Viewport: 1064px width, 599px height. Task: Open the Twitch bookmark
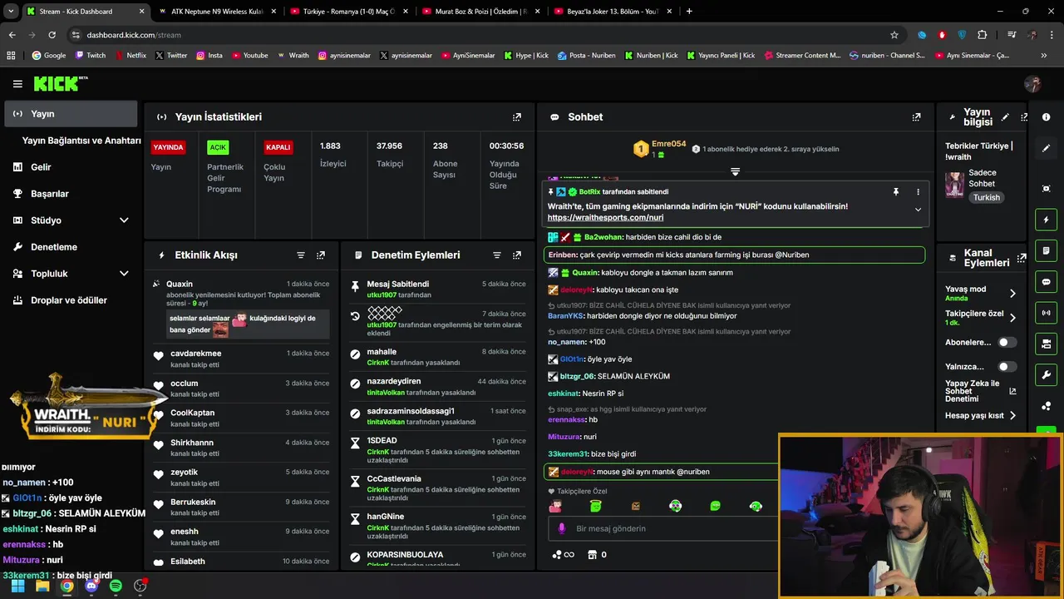[x=91, y=56]
